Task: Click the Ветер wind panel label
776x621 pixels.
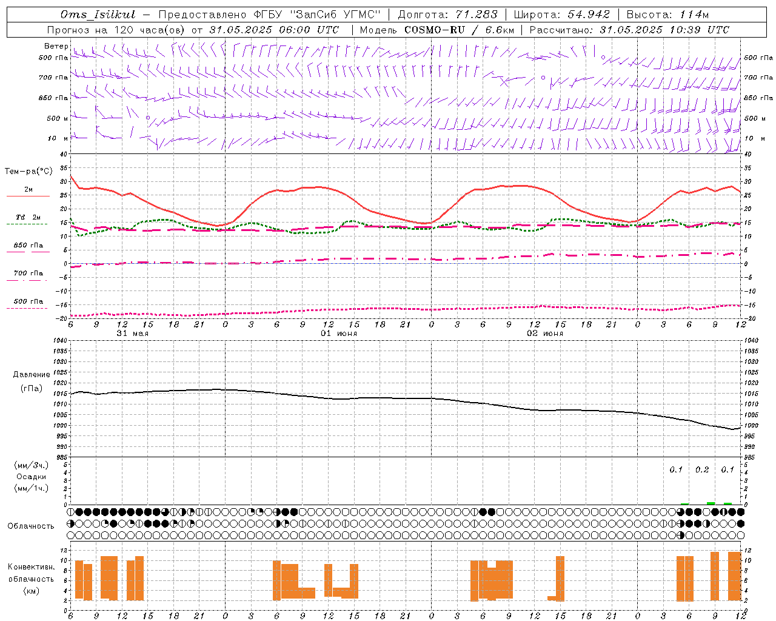Action: coord(56,46)
